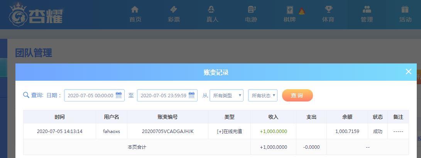Open the 彩票 lottery ticket icon
This screenshot has width=421, height=158.
(174, 10)
